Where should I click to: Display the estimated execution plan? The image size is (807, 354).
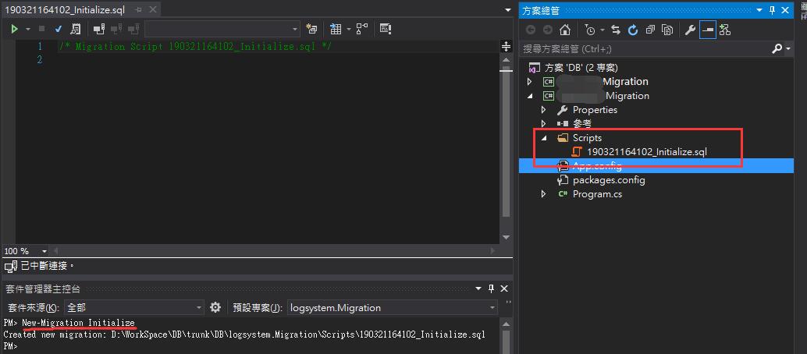click(x=75, y=30)
